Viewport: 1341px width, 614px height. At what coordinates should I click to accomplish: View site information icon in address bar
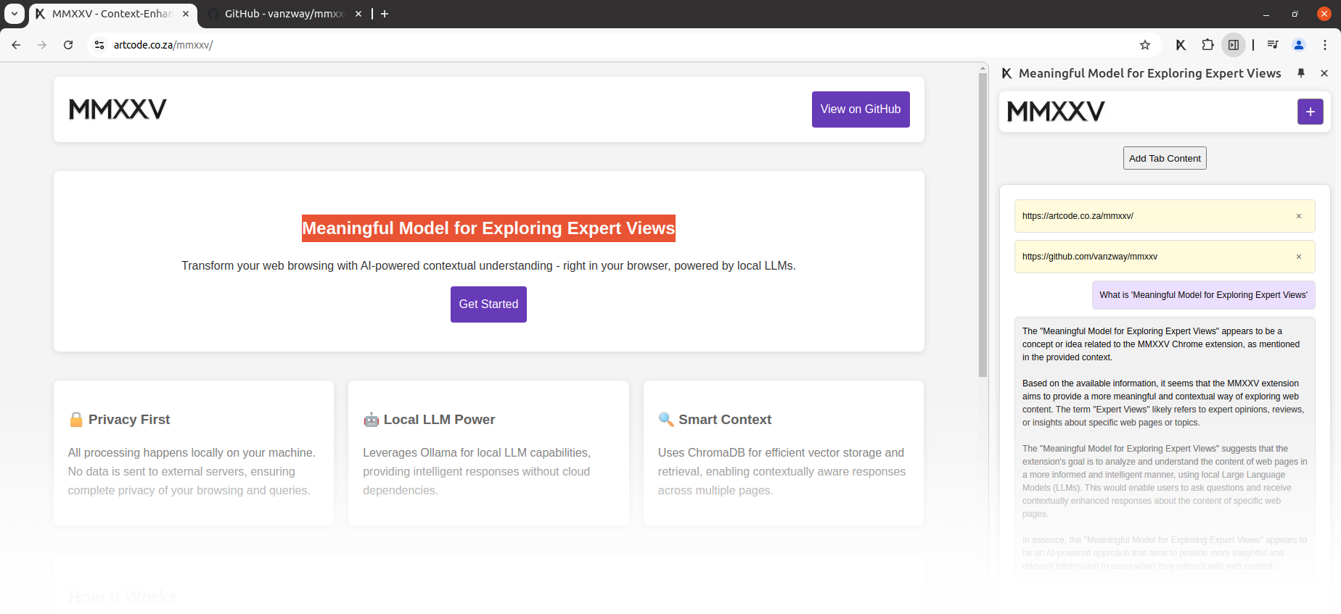(x=100, y=45)
